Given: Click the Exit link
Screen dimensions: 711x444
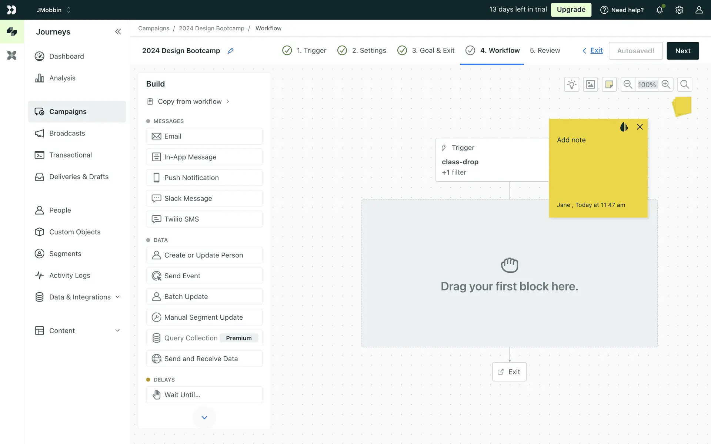Looking at the screenshot, I should click(596, 50).
